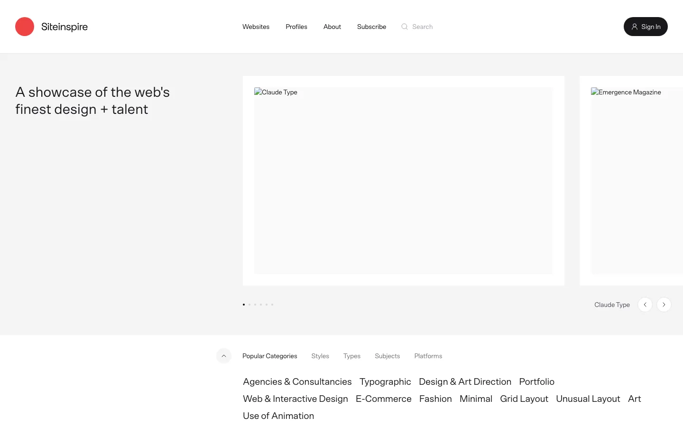The width and height of the screenshot is (683, 427).
Task: Jump to the second carousel pagination dot
Action: pos(249,305)
